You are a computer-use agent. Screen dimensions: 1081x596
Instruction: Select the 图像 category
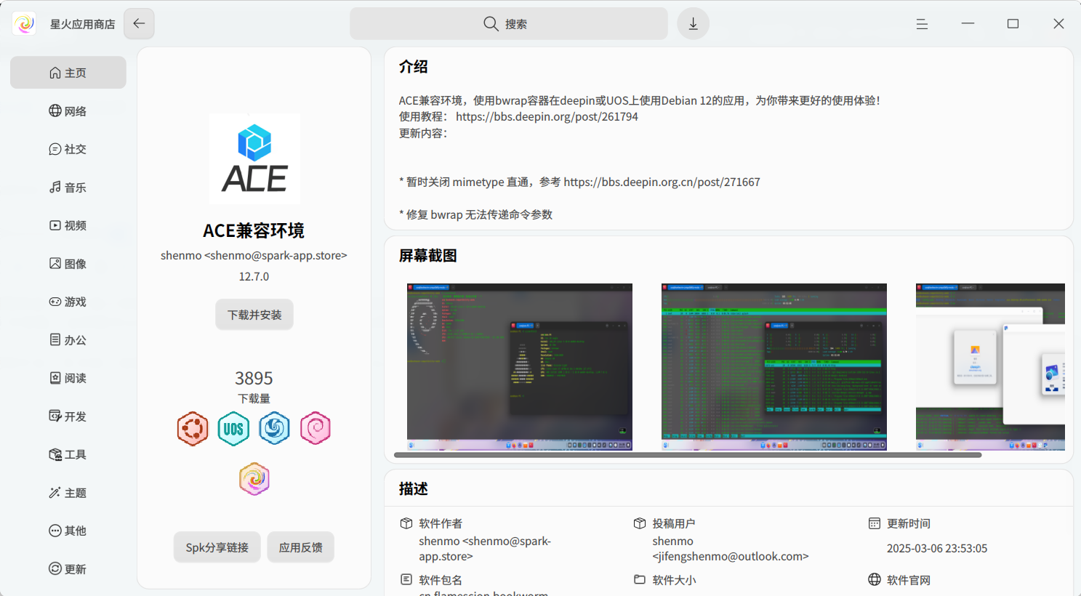coord(68,264)
